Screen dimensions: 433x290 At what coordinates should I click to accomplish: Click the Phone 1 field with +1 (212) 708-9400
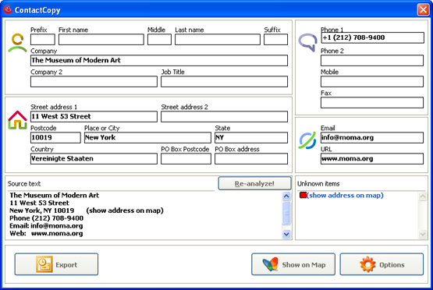372,37
